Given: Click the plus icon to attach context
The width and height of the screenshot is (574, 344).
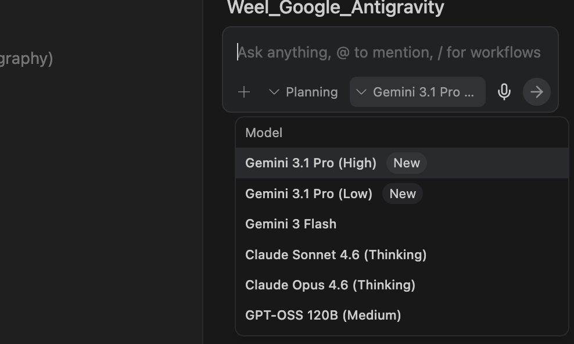Looking at the screenshot, I should pos(244,91).
